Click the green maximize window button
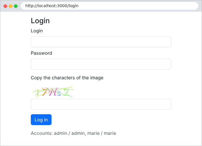The image size is (202, 146). pyautogui.click(x=16, y=6)
